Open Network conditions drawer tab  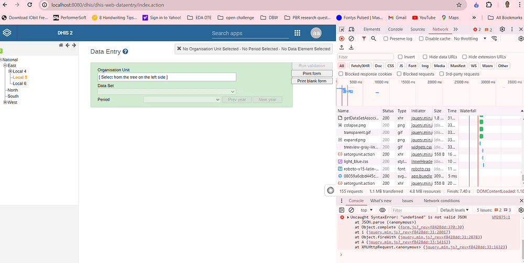(441, 201)
